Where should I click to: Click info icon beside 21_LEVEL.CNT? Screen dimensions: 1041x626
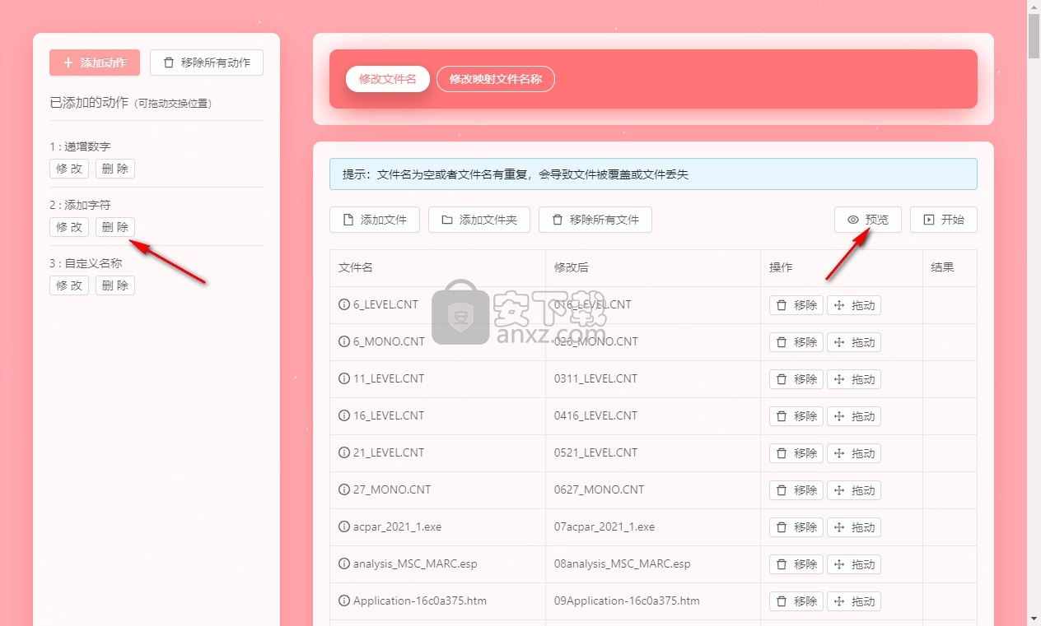(x=344, y=452)
